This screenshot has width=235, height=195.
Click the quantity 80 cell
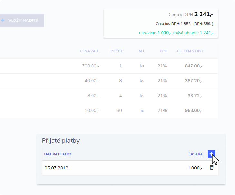(119, 110)
